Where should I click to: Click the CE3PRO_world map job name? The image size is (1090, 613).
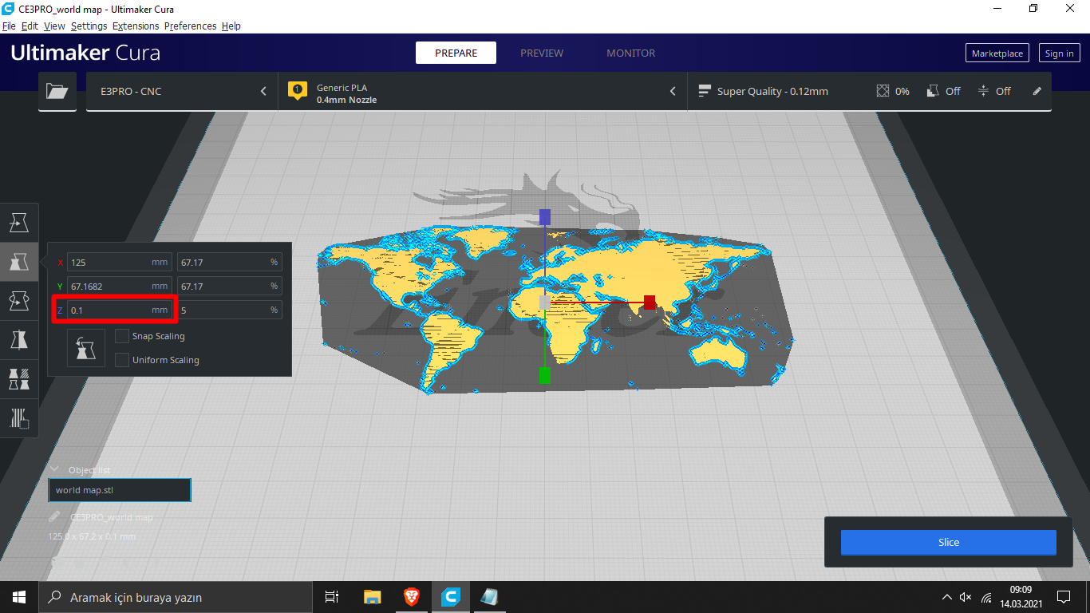click(112, 517)
